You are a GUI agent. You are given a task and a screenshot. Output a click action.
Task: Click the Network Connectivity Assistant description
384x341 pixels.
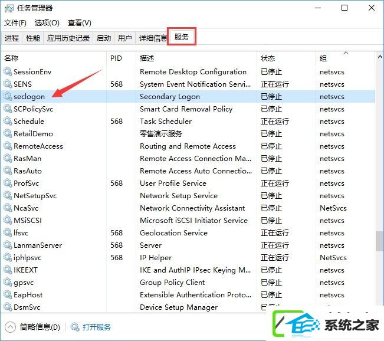pos(192,208)
